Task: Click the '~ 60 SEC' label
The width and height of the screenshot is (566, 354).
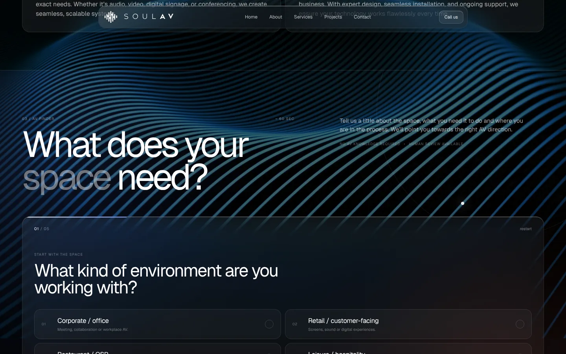Action: [285, 119]
